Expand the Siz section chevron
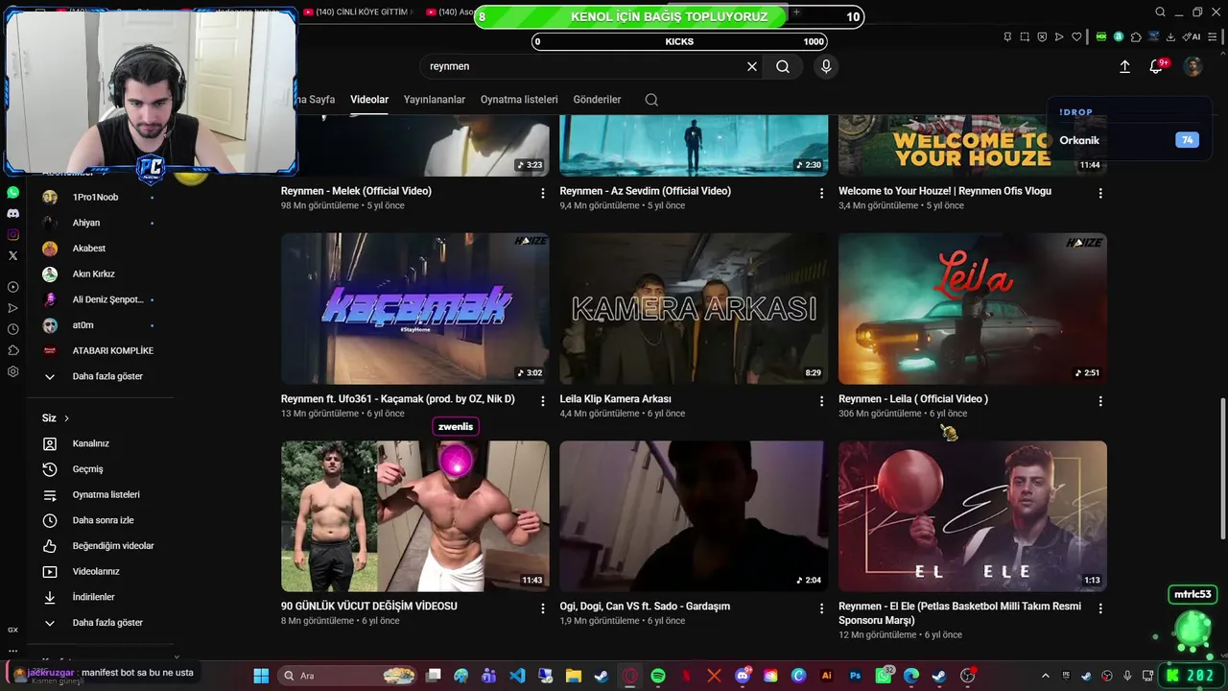Viewport: 1228px width, 691px height. pyautogui.click(x=66, y=418)
